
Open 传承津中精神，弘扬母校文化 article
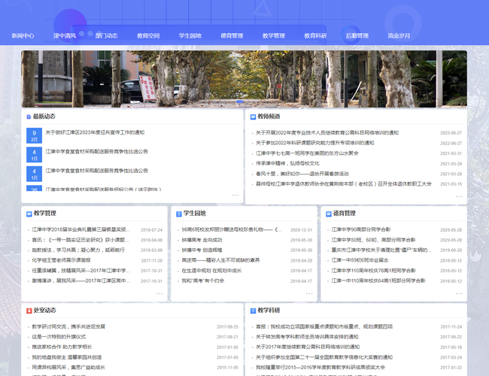click(x=287, y=163)
